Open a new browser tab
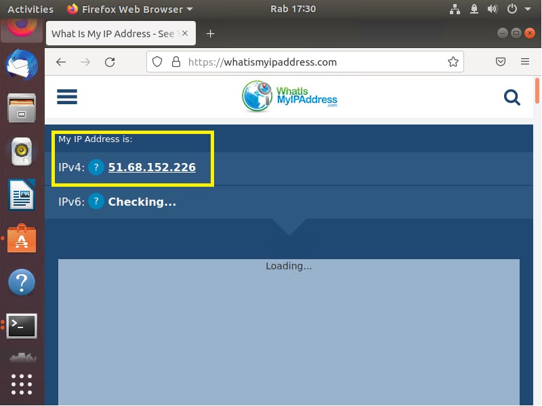 click(x=210, y=34)
